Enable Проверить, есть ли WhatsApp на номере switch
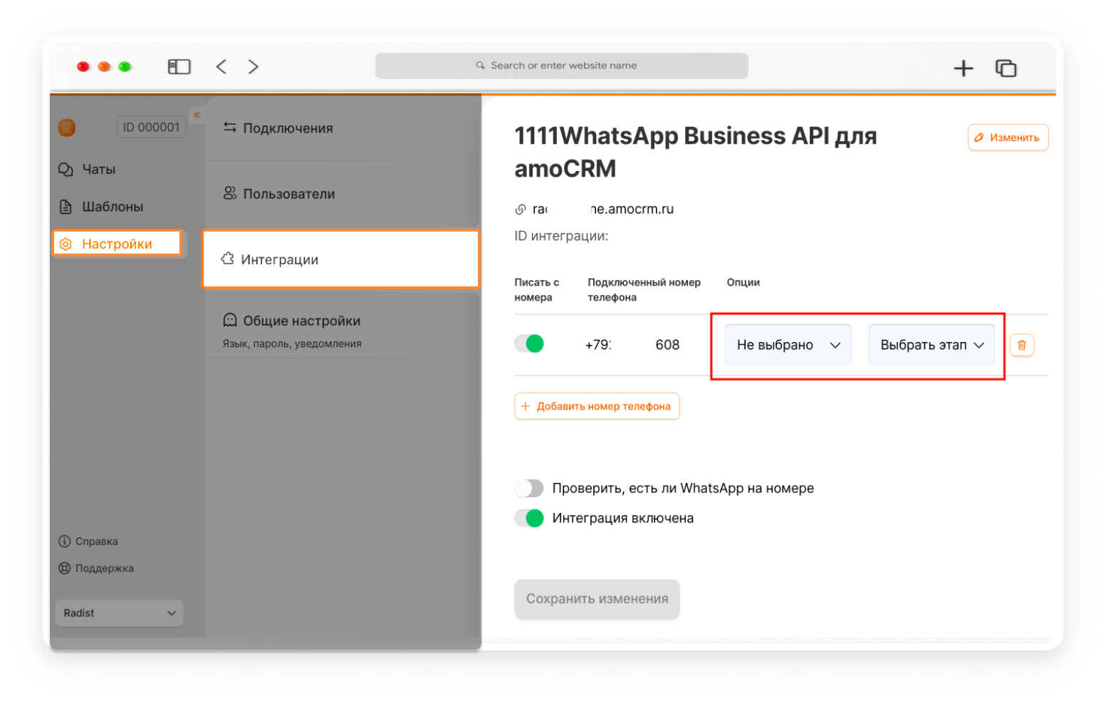The height and width of the screenshot is (701, 1106). coord(529,488)
